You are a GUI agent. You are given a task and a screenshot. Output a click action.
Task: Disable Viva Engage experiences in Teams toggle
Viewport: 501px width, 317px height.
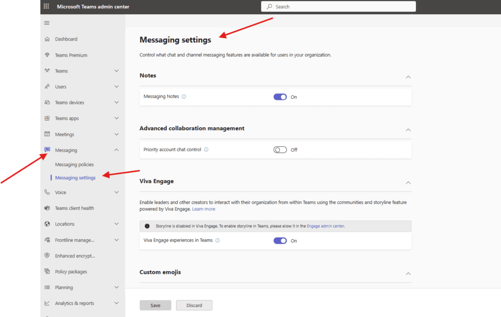[280, 241]
